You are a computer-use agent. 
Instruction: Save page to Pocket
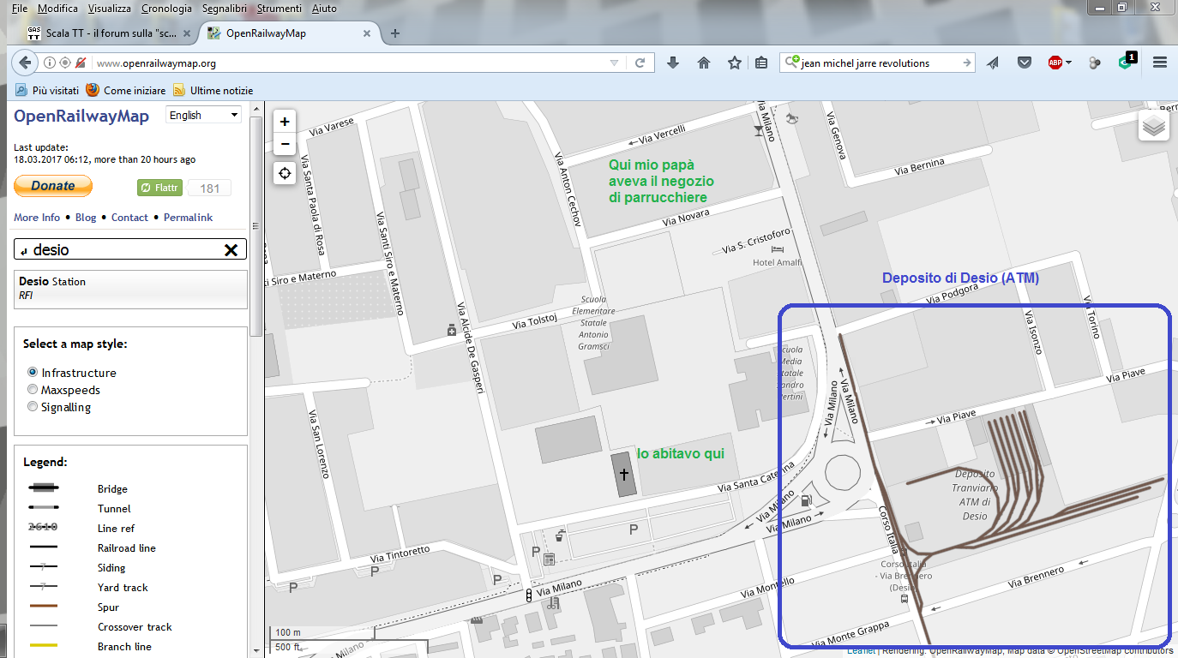[x=1025, y=63]
